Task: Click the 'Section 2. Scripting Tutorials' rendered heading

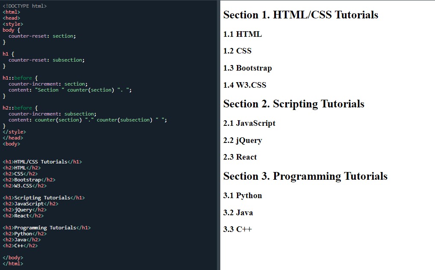Action: (x=294, y=104)
